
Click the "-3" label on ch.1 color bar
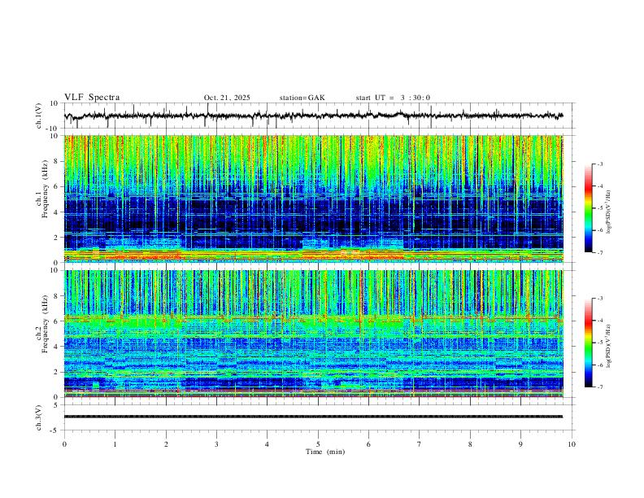[600, 164]
